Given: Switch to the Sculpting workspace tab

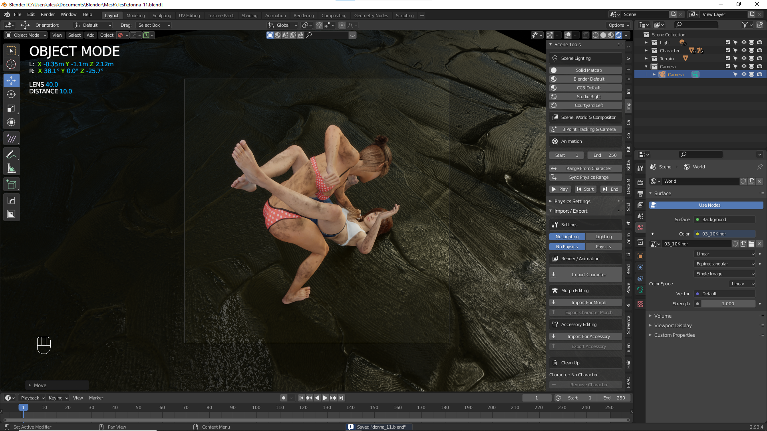Looking at the screenshot, I should coord(162,16).
